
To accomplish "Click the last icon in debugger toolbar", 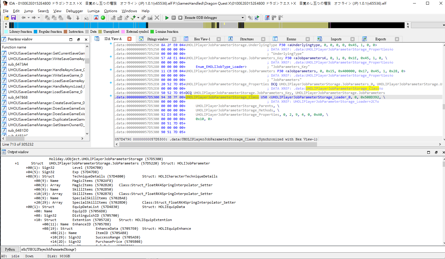I will (280, 18).
